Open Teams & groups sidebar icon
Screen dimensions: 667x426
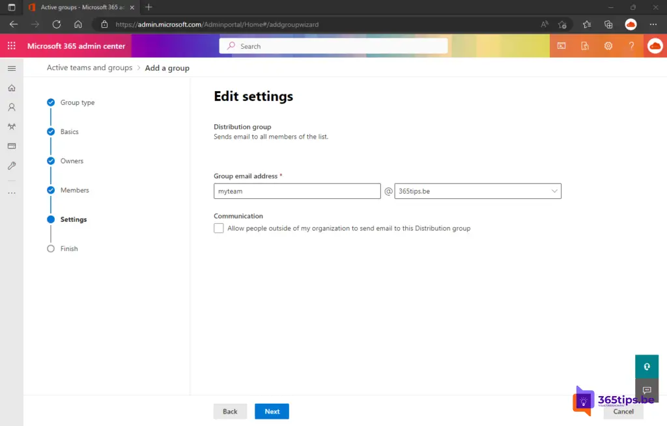pos(11,127)
